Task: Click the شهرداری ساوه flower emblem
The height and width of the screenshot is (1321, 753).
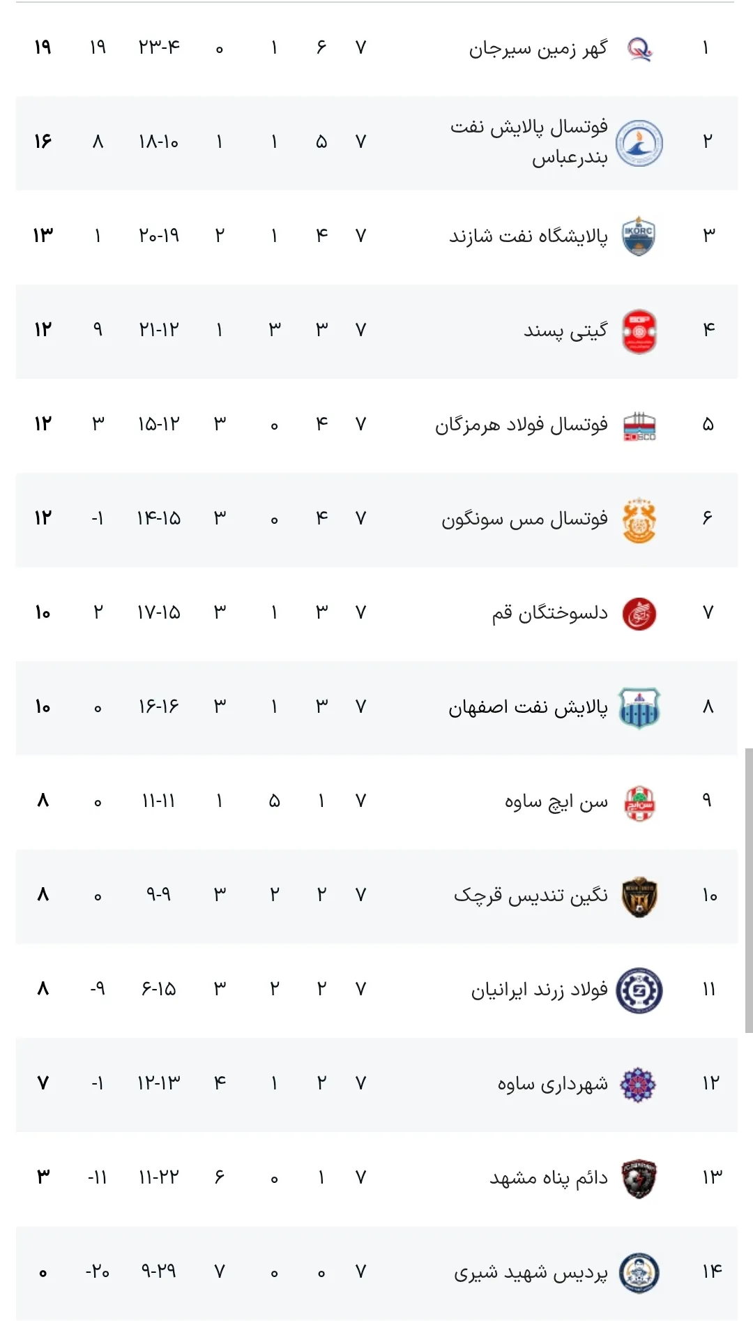Action: coord(639,1085)
